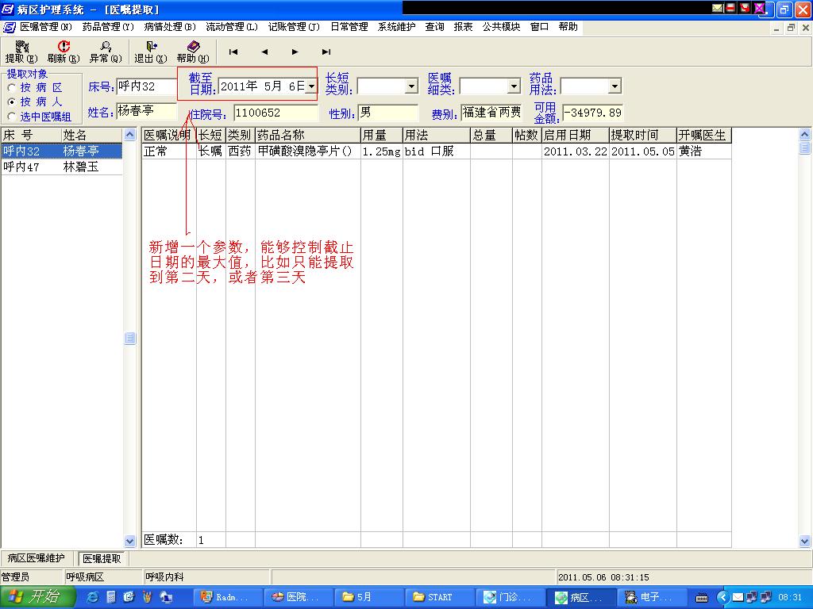
Task: Click the app icon in menu bar
Action: [10, 27]
